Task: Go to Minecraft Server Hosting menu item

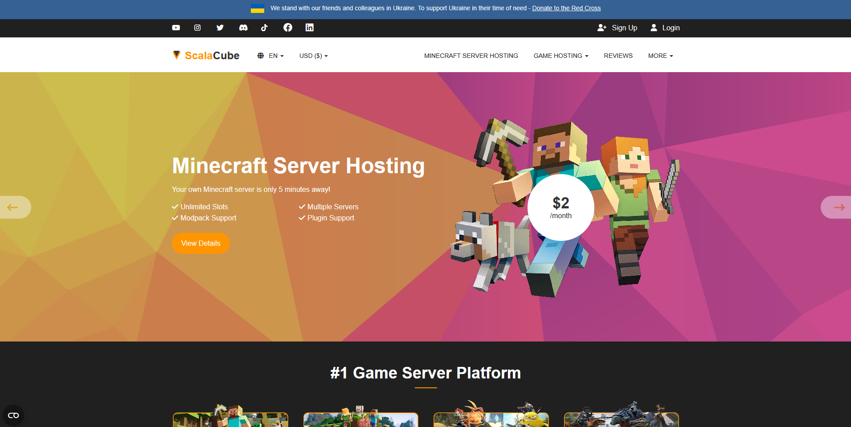Action: pos(471,56)
